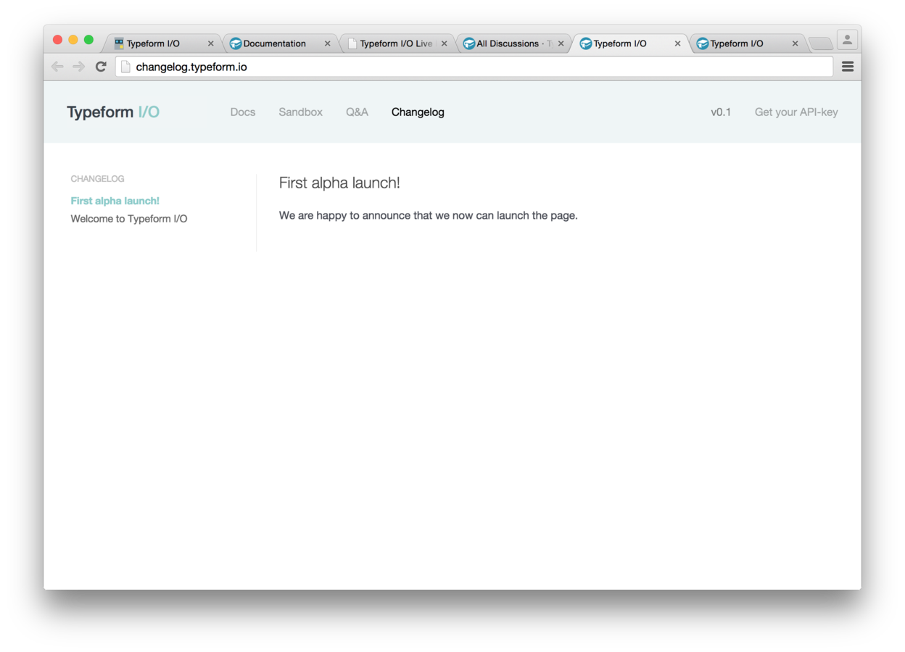Image resolution: width=905 pixels, height=652 pixels.
Task: Click the page icon in the address bar
Action: click(x=125, y=67)
